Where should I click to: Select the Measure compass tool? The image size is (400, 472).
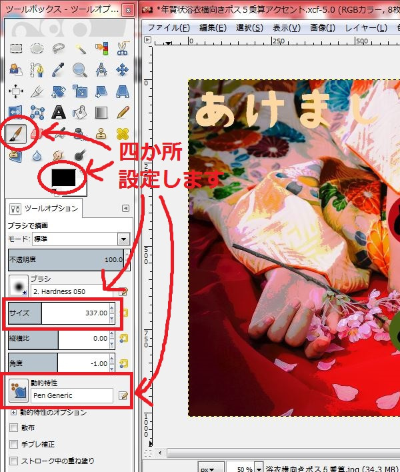pos(101,70)
